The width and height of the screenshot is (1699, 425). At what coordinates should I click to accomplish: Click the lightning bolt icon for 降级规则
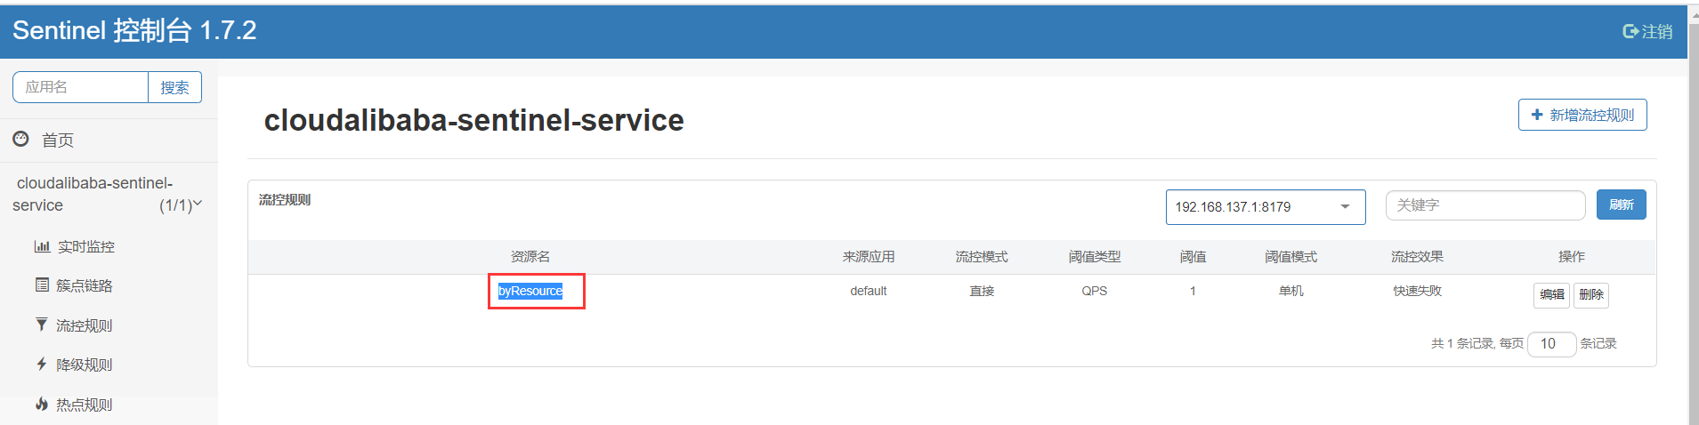click(42, 364)
